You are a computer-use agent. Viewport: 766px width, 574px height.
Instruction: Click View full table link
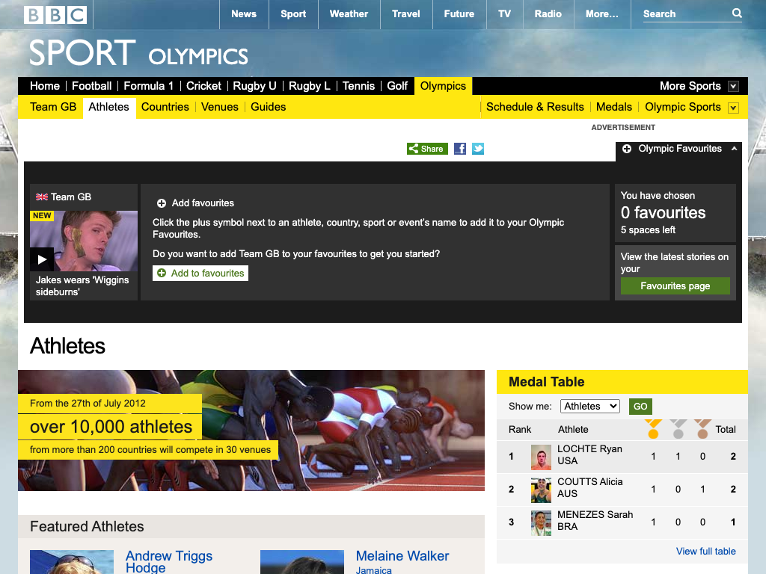click(x=706, y=551)
